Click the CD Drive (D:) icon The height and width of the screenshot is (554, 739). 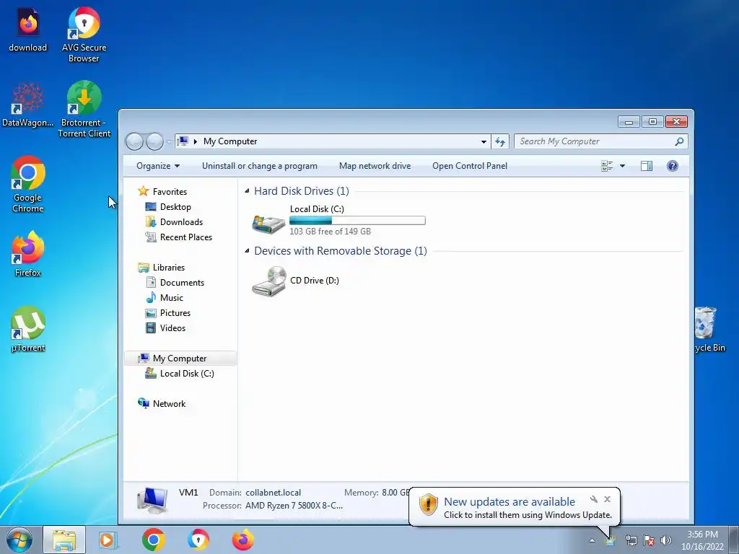268,281
